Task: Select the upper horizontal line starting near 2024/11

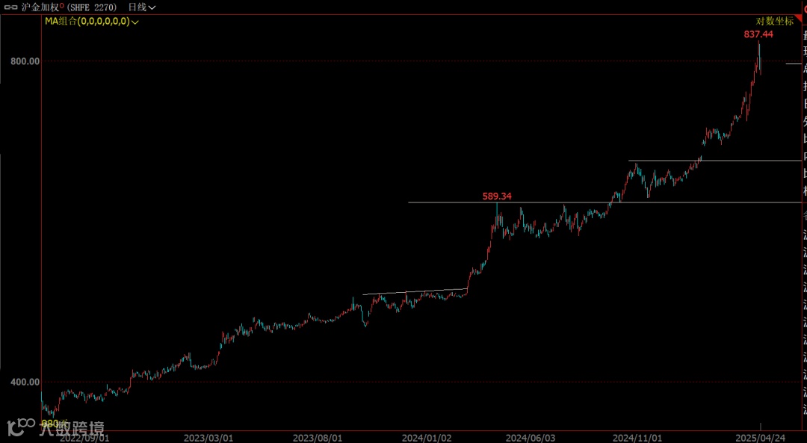Action: pyautogui.click(x=715, y=161)
